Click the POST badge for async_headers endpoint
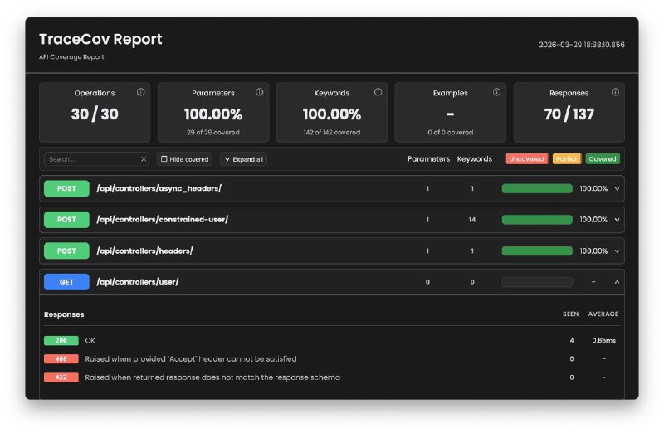The image size is (664, 433). [66, 189]
